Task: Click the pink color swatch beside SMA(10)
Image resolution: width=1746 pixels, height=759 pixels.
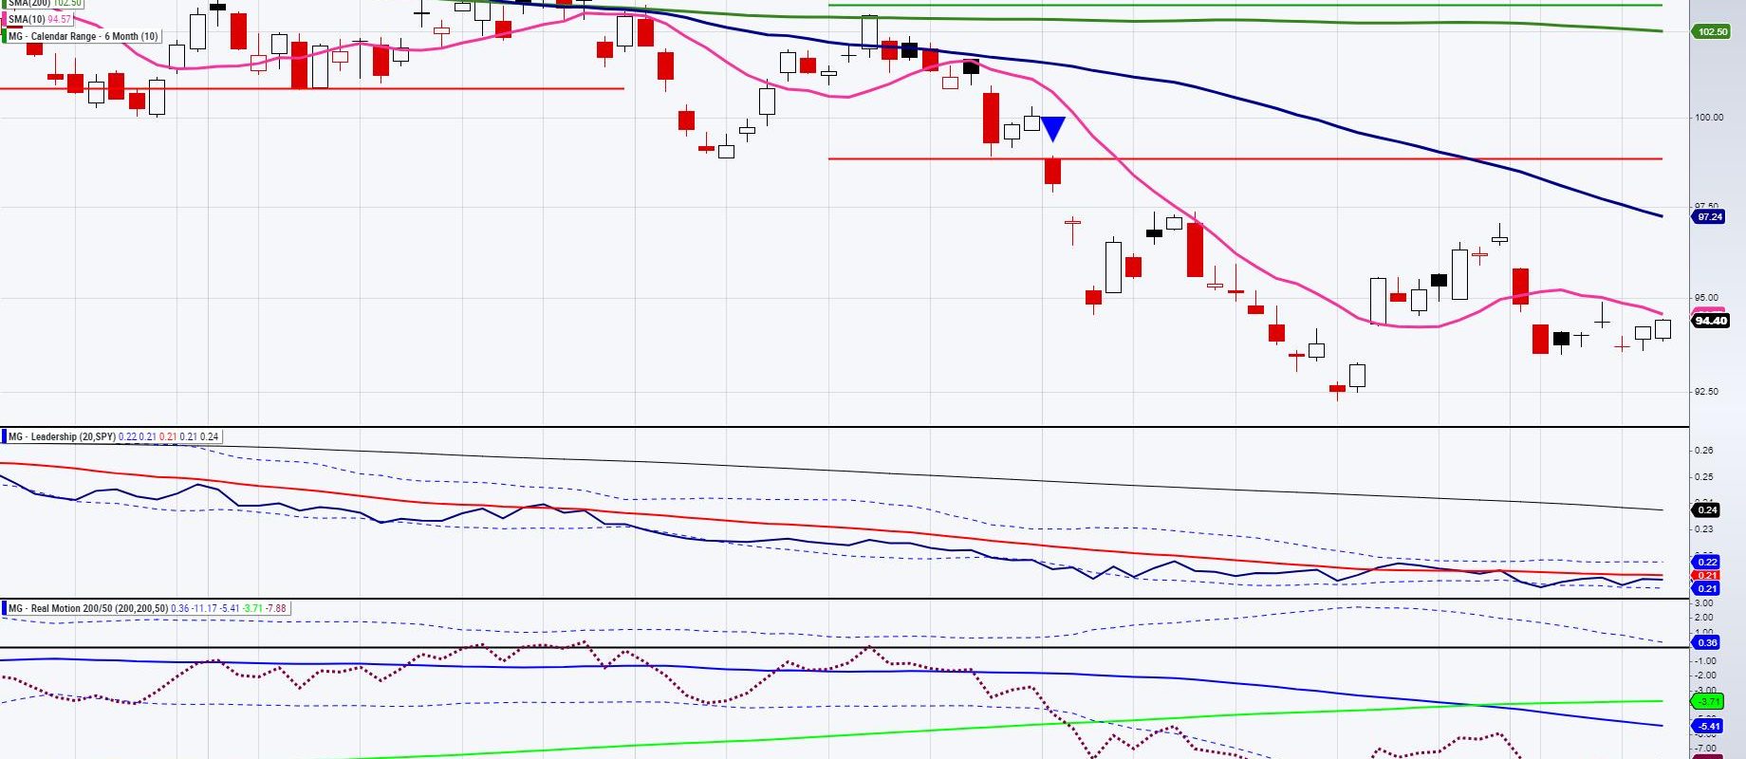Action: (x=4, y=19)
